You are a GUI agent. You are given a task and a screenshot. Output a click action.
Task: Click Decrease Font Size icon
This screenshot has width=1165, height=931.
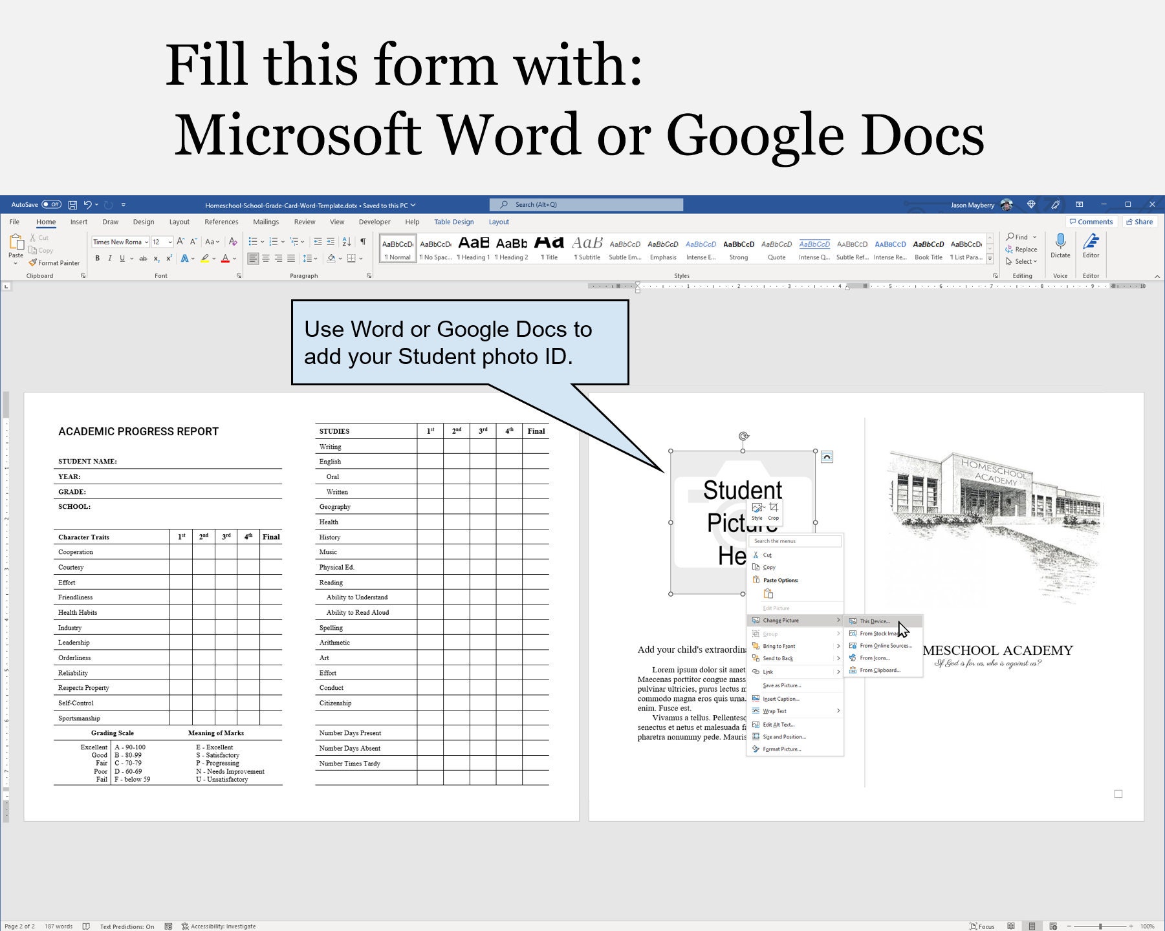[x=193, y=242]
